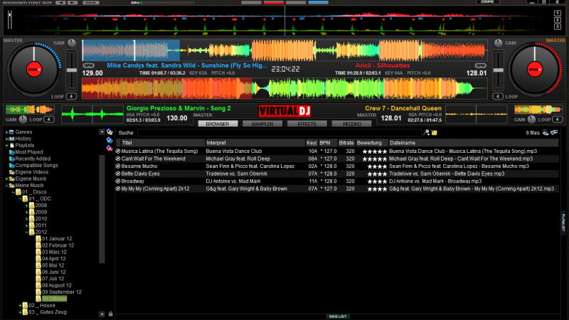Switch to the EFFECTS tab

tap(307, 124)
